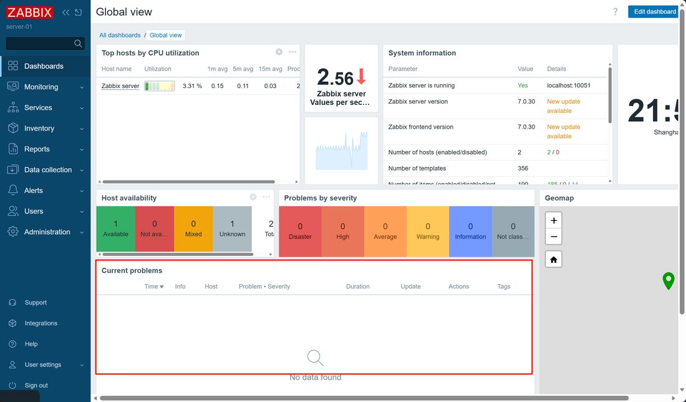Viewport: 686px width, 402px height.
Task: Click the Edit dashboard button
Action: (654, 12)
